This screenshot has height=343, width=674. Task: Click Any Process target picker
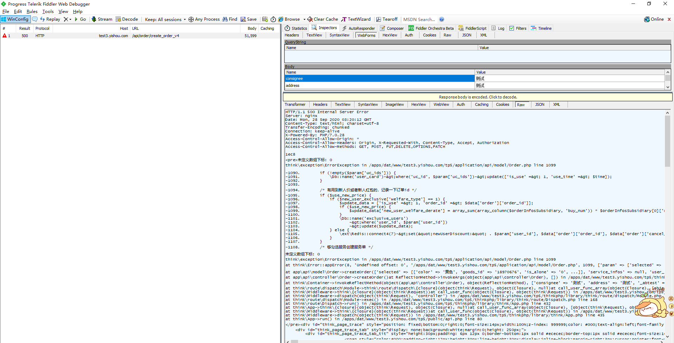[x=204, y=19]
